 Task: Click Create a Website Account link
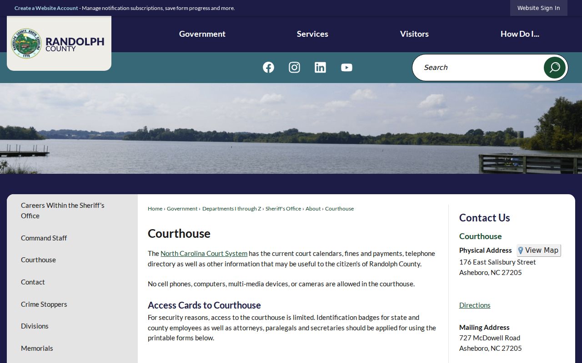click(46, 8)
